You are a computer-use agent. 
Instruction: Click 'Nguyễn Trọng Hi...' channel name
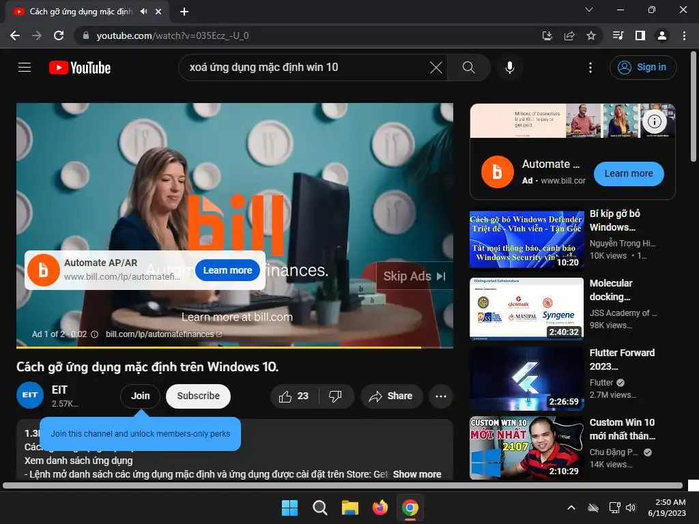click(x=623, y=244)
